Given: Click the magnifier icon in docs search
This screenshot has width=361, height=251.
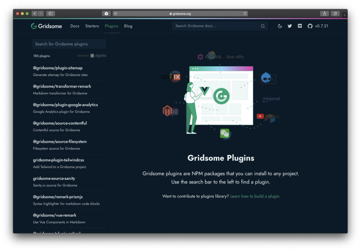Looking at the screenshot, I should [262, 26].
